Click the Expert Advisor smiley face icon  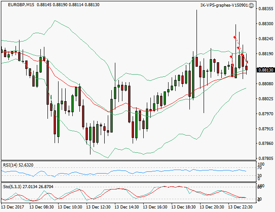click(x=251, y=5)
